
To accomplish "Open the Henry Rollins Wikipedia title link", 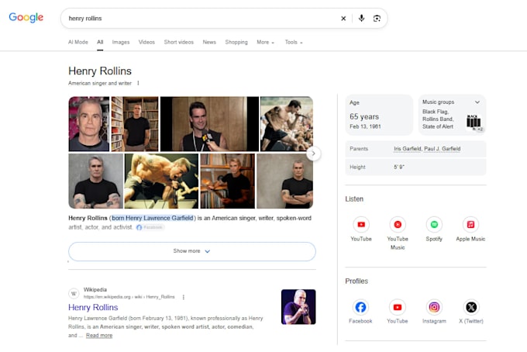I will point(93,307).
